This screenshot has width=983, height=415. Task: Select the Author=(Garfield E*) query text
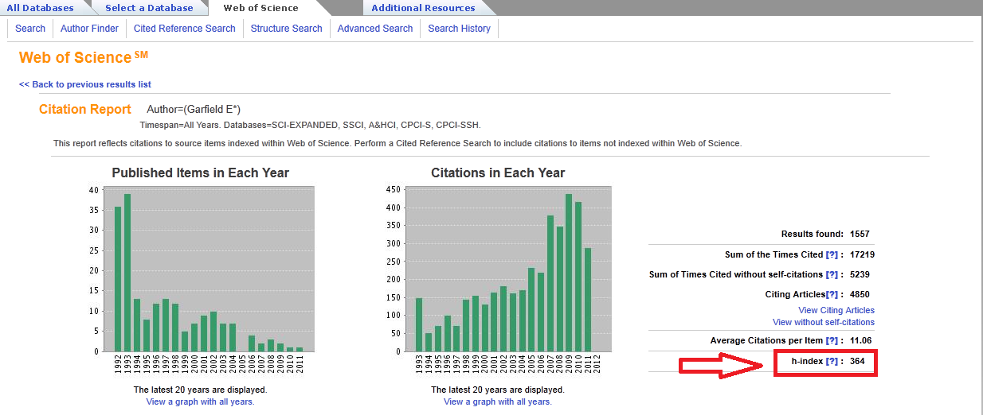click(x=194, y=109)
